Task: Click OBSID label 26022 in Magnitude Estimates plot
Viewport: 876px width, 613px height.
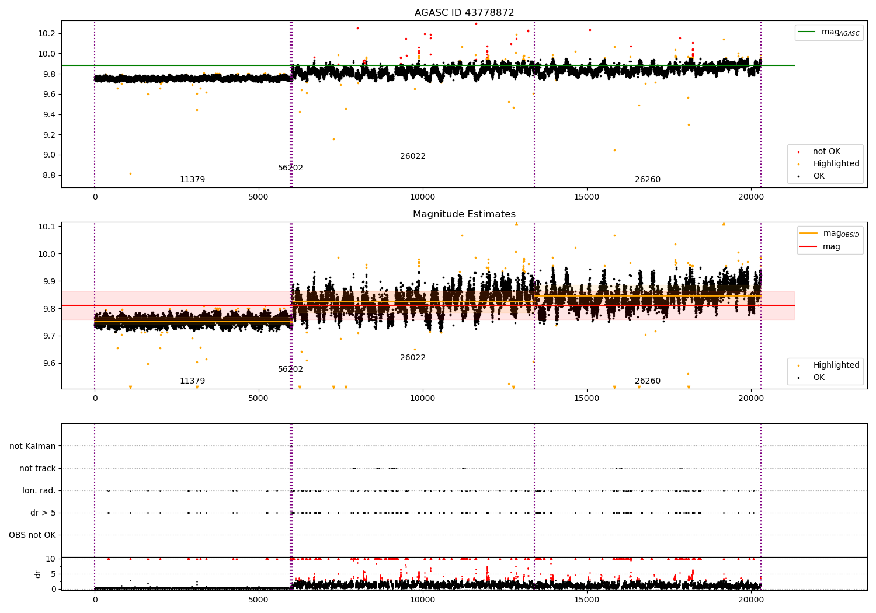Action: 413,358
